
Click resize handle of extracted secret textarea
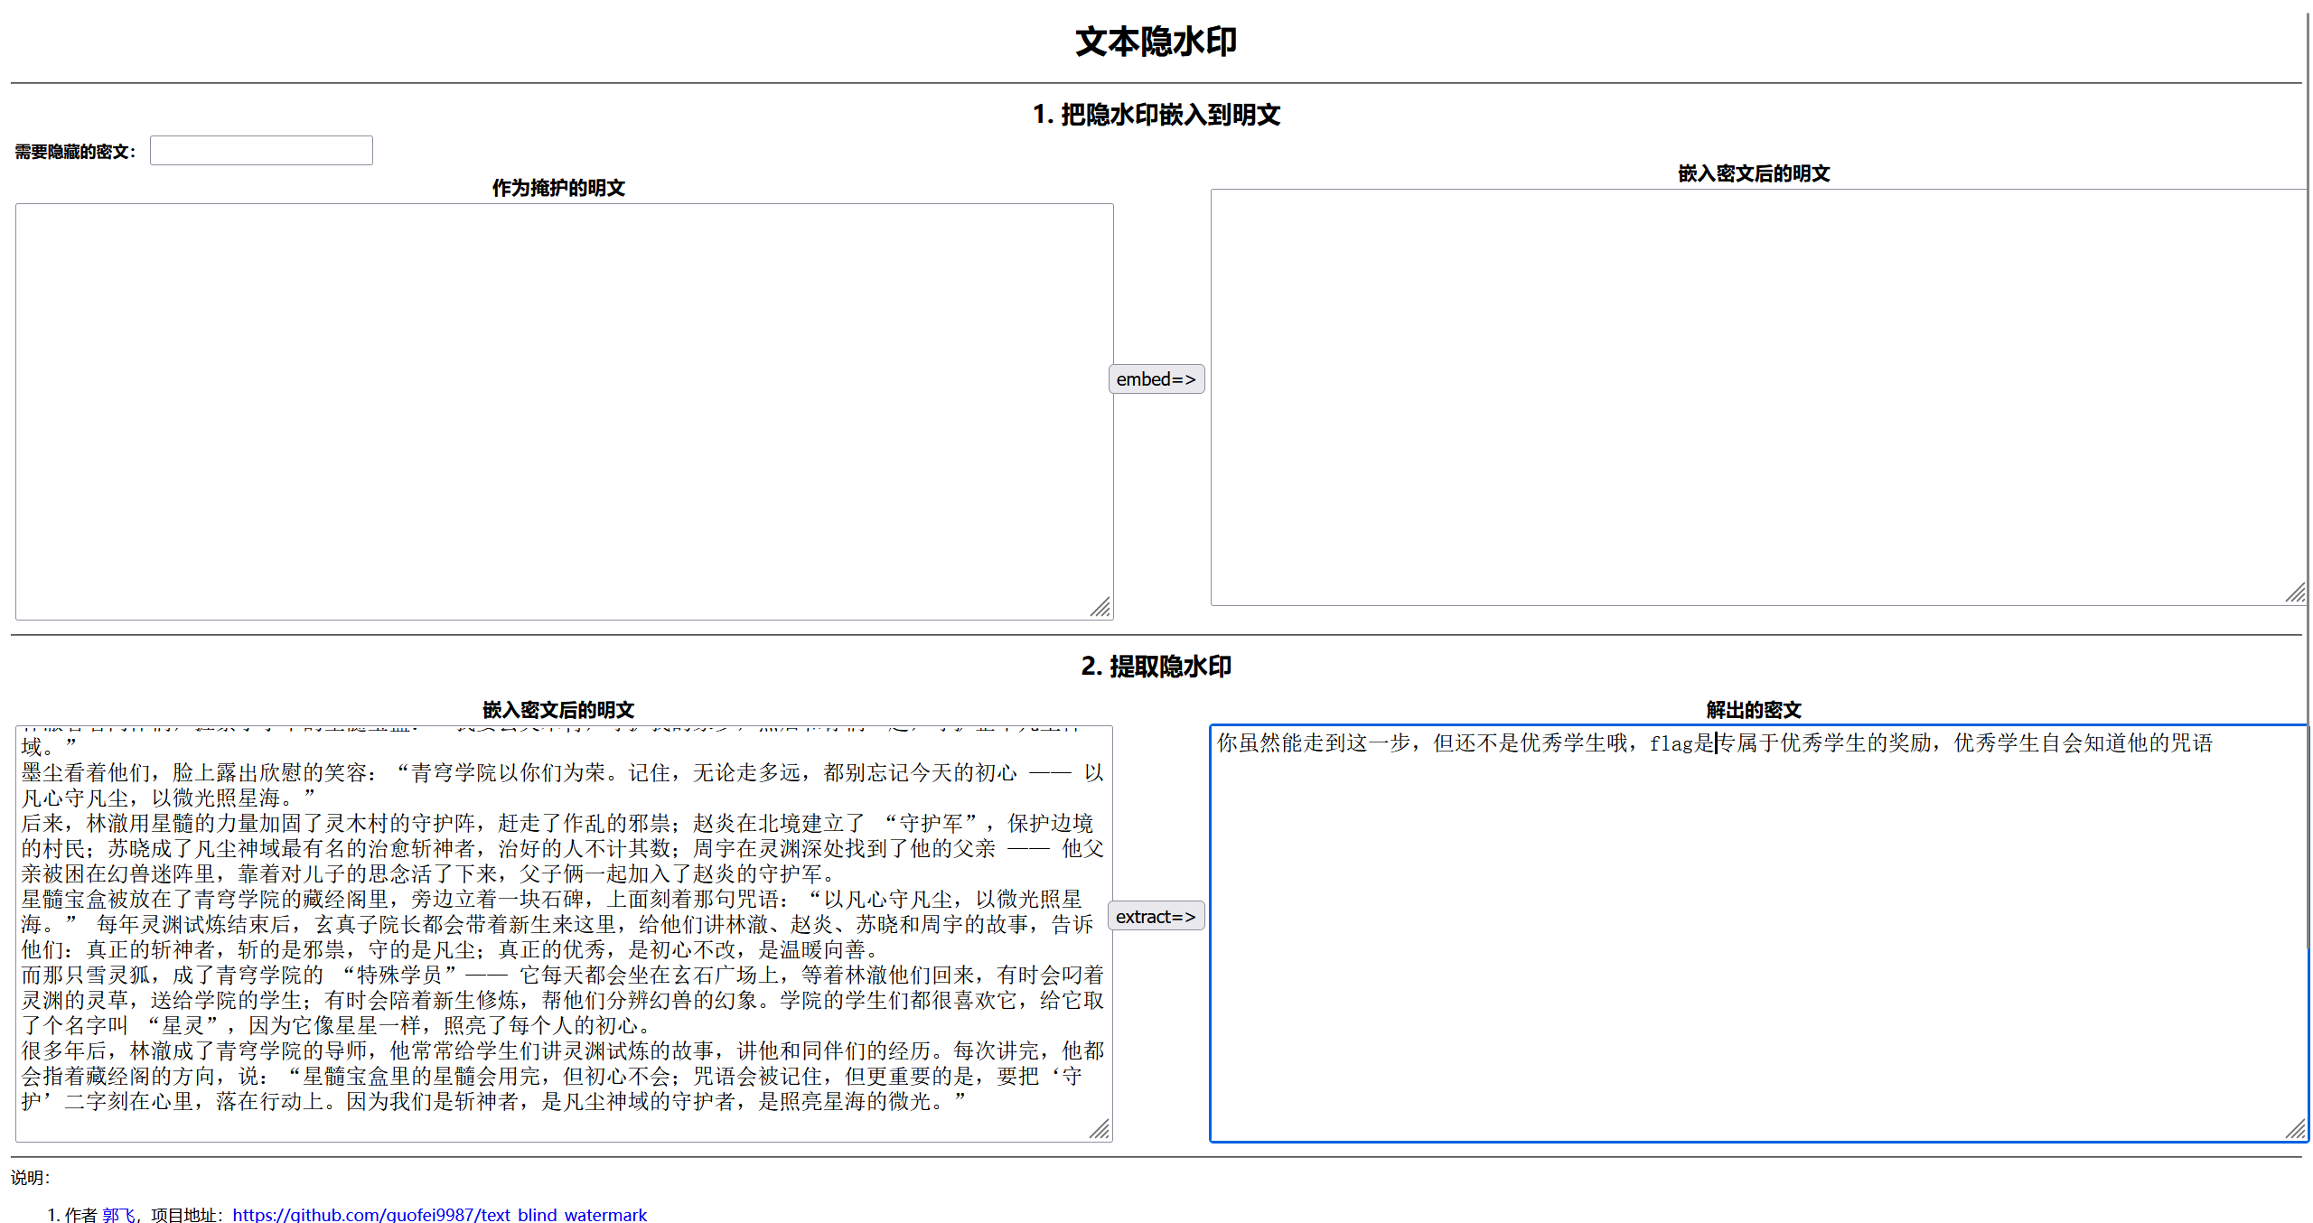pyautogui.click(x=2295, y=1129)
